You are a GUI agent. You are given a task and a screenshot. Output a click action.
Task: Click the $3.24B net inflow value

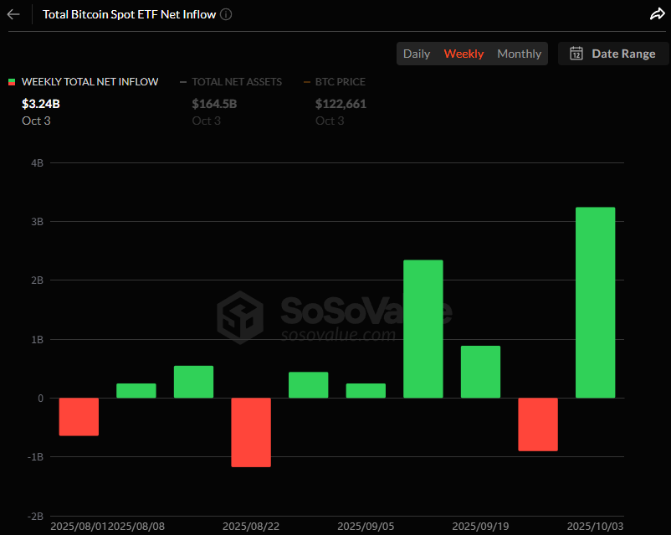pos(40,104)
